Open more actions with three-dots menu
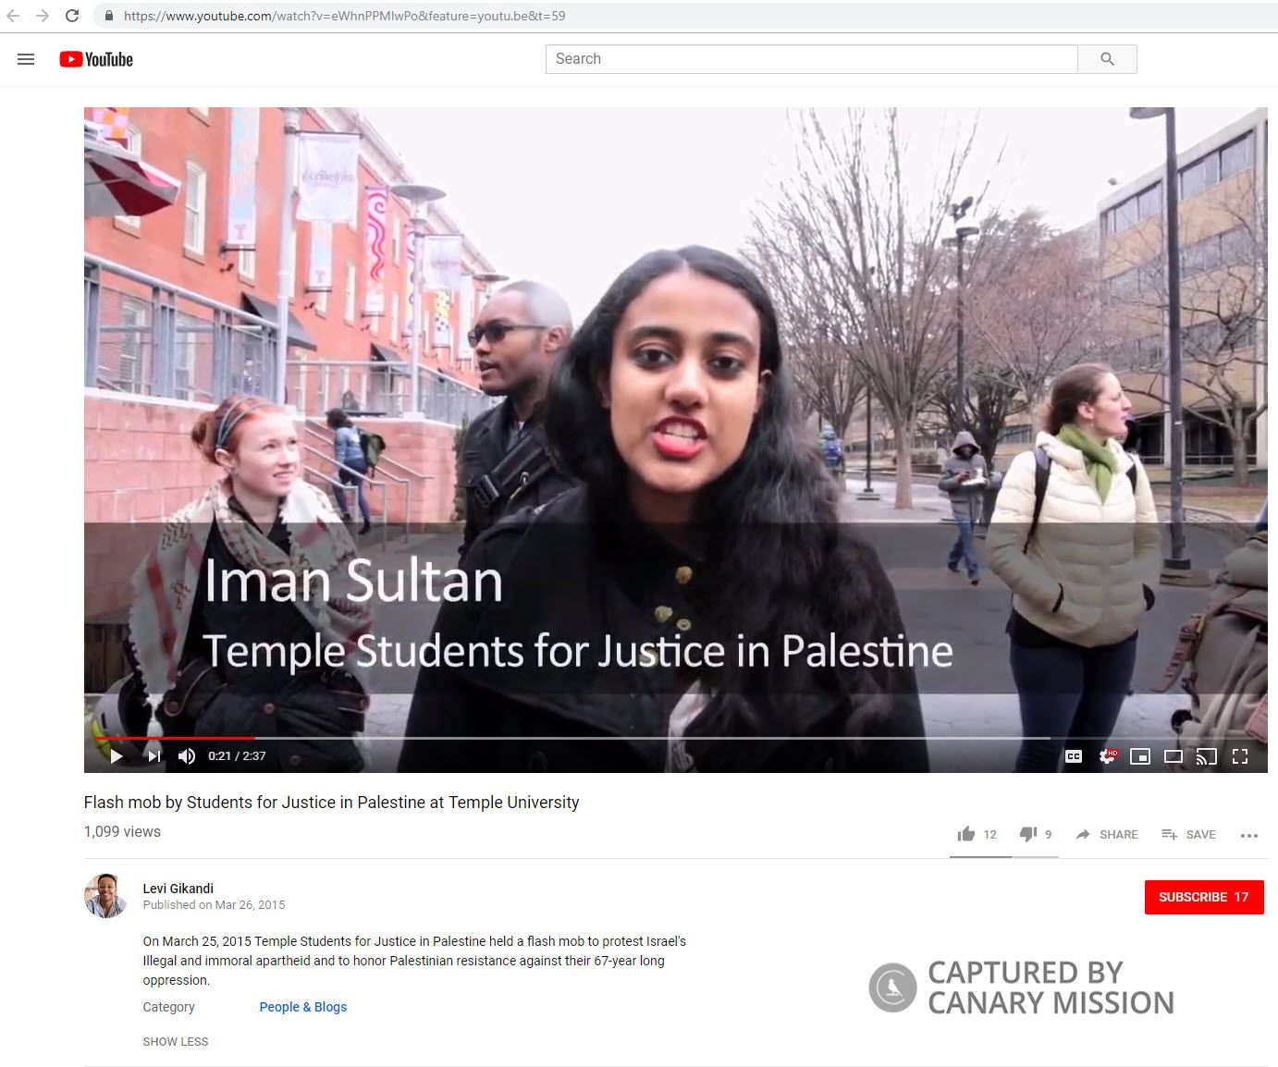This screenshot has height=1067, width=1278. coord(1247,835)
